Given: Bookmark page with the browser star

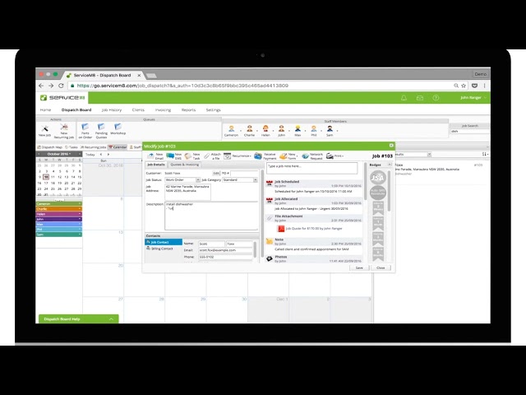Looking at the screenshot, I should [x=464, y=86].
